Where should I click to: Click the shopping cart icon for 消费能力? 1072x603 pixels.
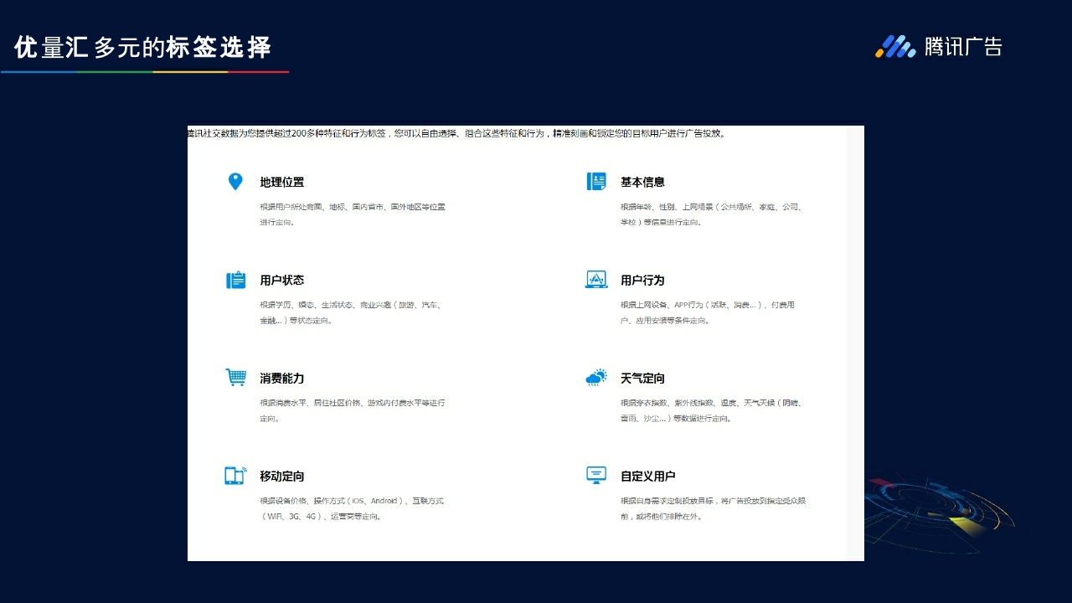pos(235,377)
